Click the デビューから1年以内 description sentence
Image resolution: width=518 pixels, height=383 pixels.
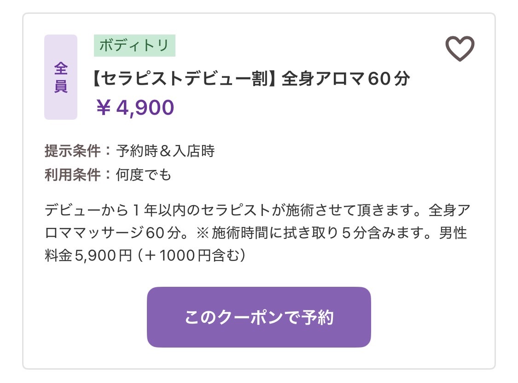coord(113,211)
